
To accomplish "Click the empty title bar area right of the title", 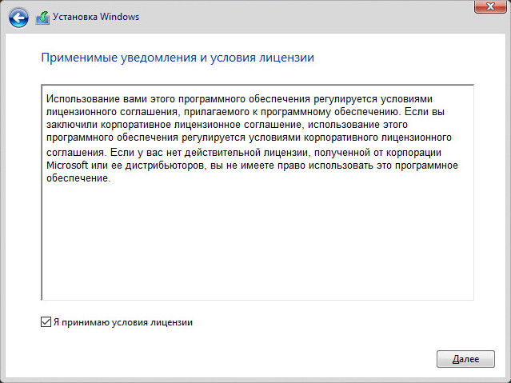I will pos(304,15).
